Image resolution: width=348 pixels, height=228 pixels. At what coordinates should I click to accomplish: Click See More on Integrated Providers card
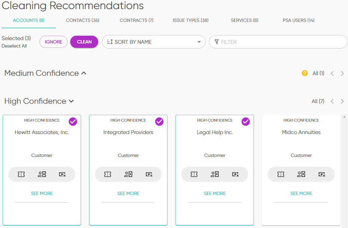point(128,193)
